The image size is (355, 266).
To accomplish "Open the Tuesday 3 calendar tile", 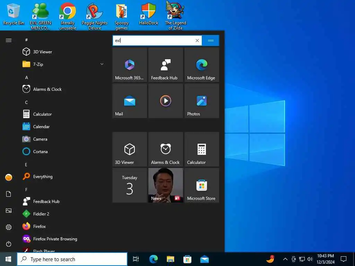I will click(130, 185).
